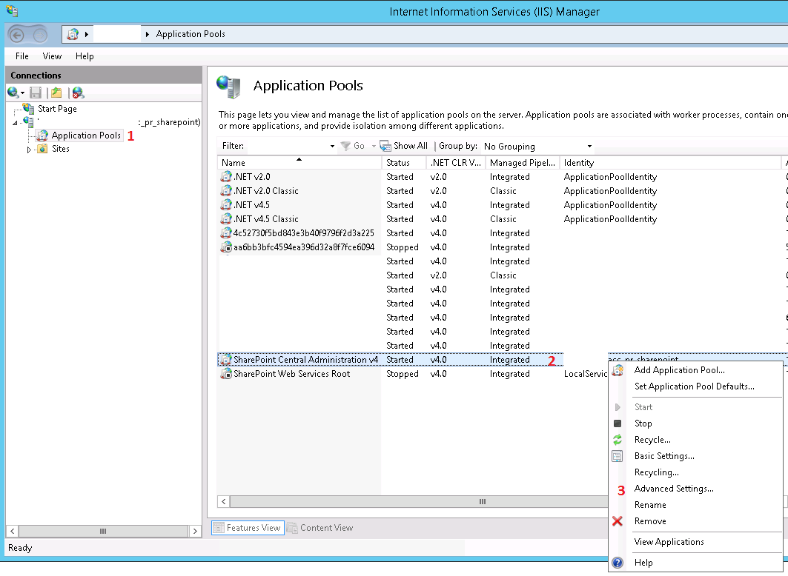
Task: Open the Filter dropdown arrow
Action: point(332,147)
